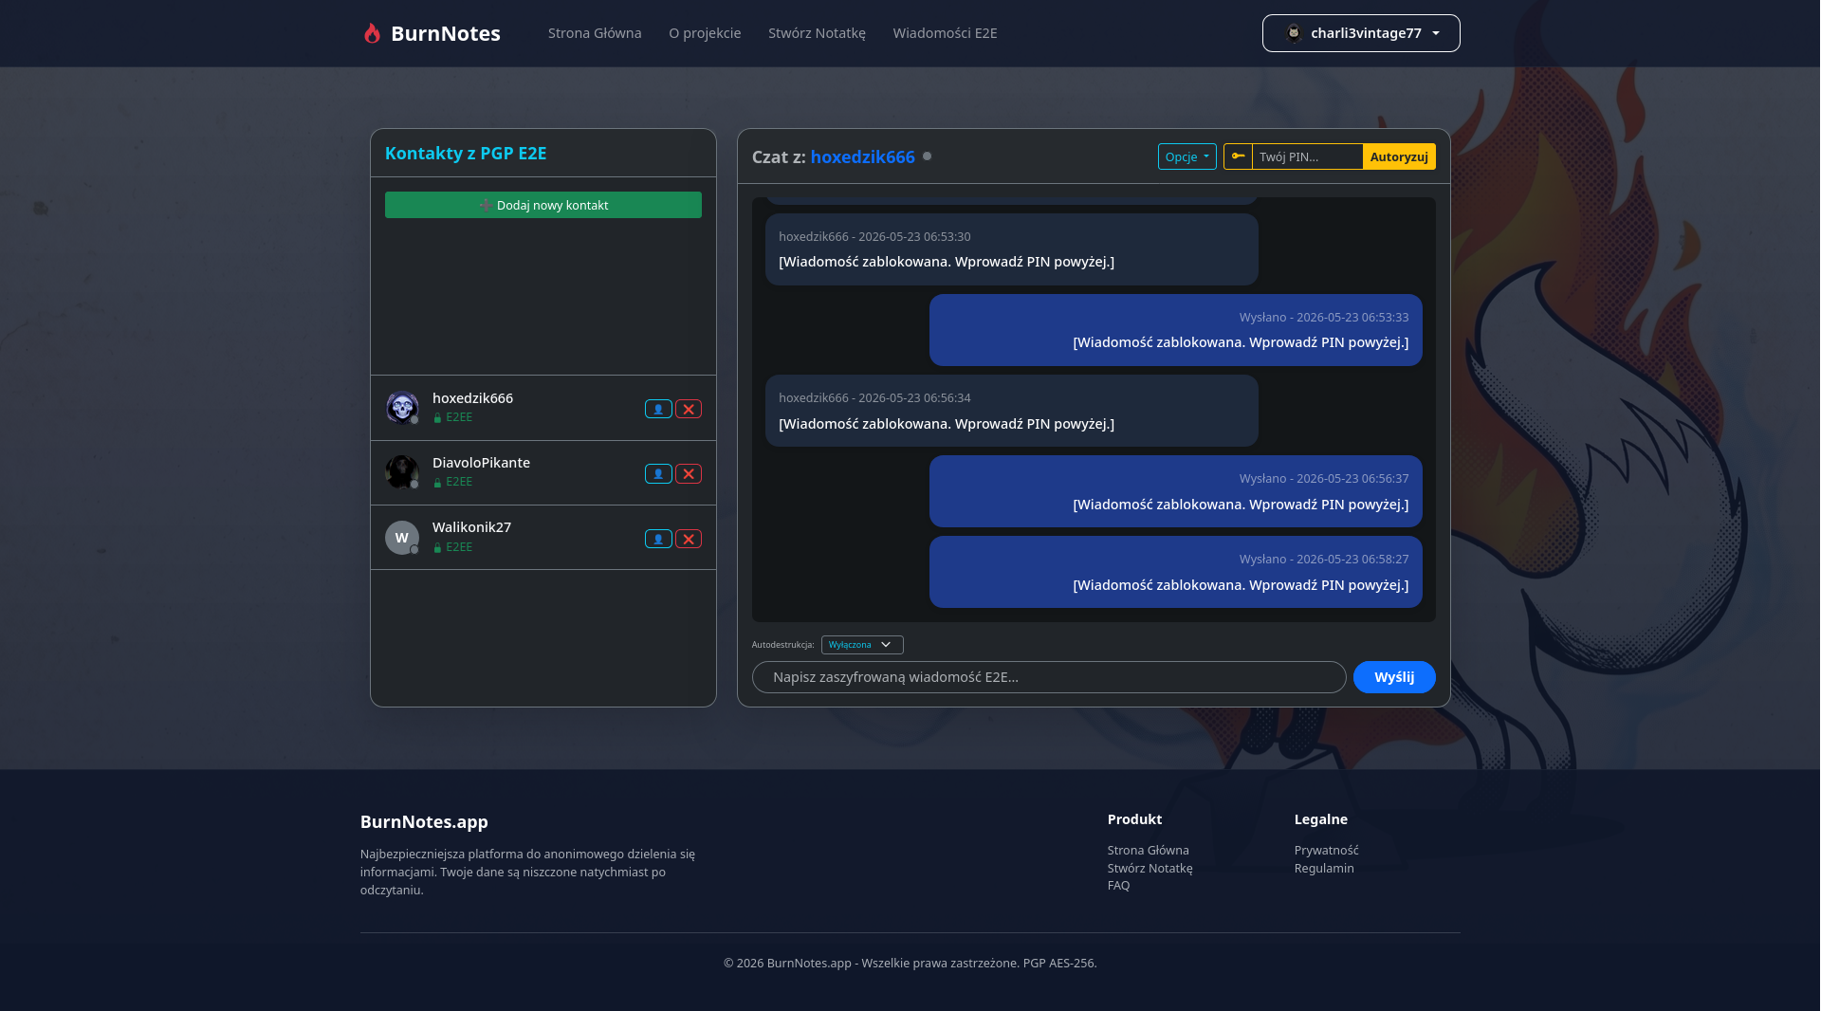1821x1011 pixels.
Task: Click footer Stwórz Notatkę link
Action: pos(1150,869)
